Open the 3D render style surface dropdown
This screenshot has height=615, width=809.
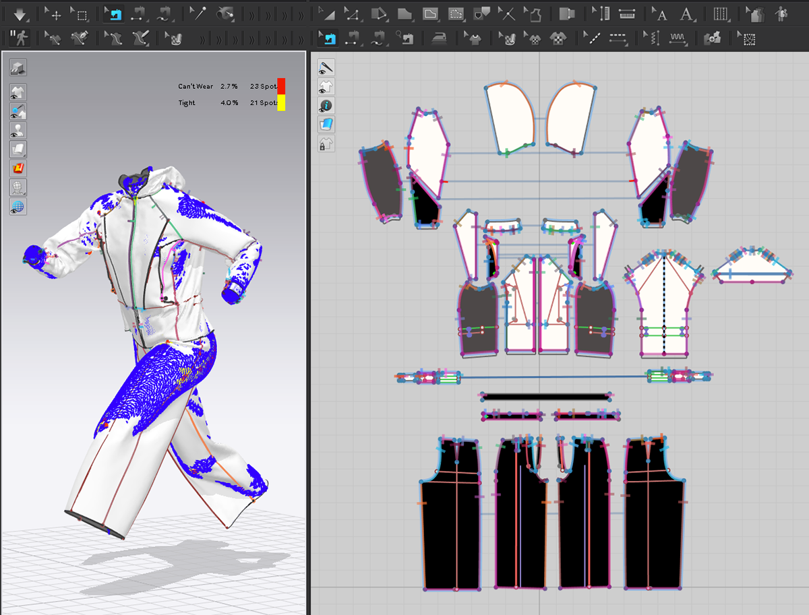point(18,149)
